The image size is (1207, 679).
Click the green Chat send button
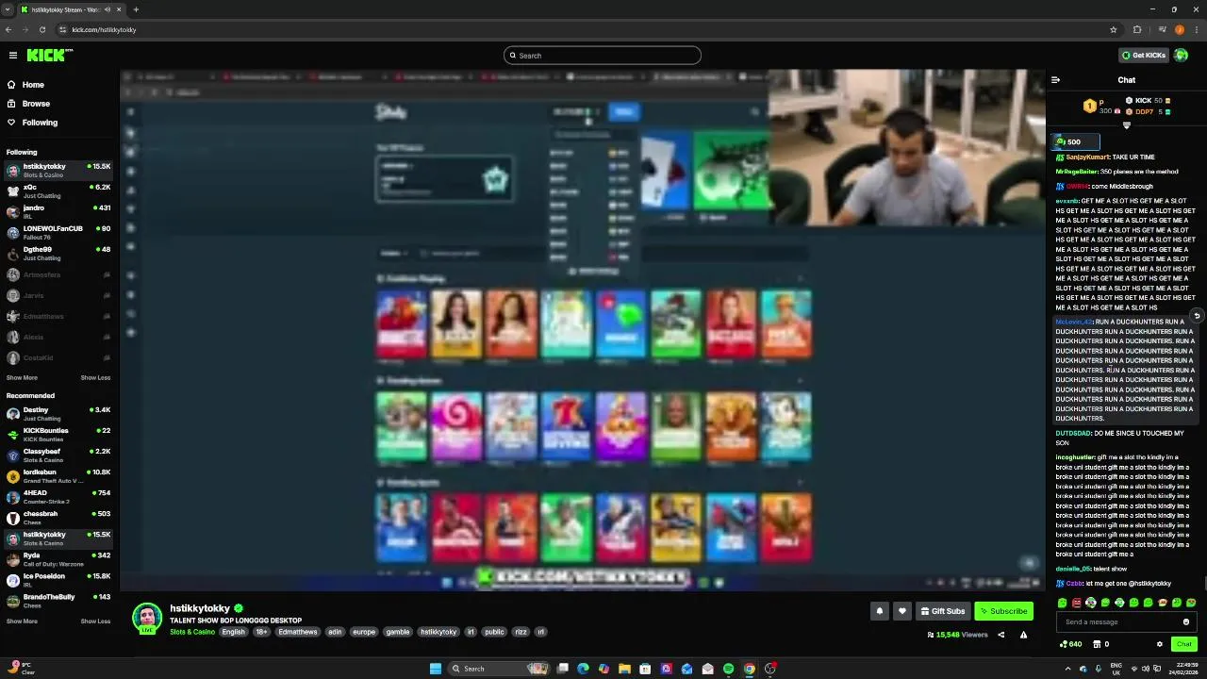pos(1183,644)
